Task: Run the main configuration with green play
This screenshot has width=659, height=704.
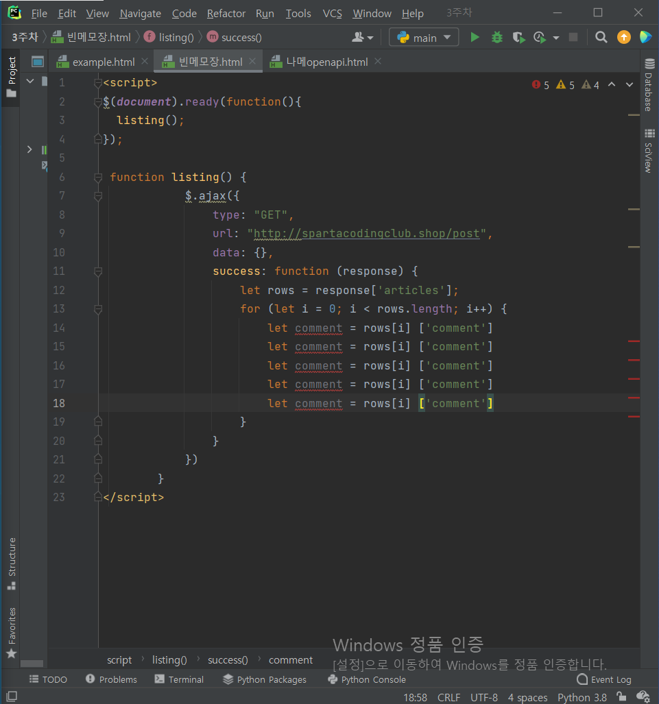Action: click(475, 37)
